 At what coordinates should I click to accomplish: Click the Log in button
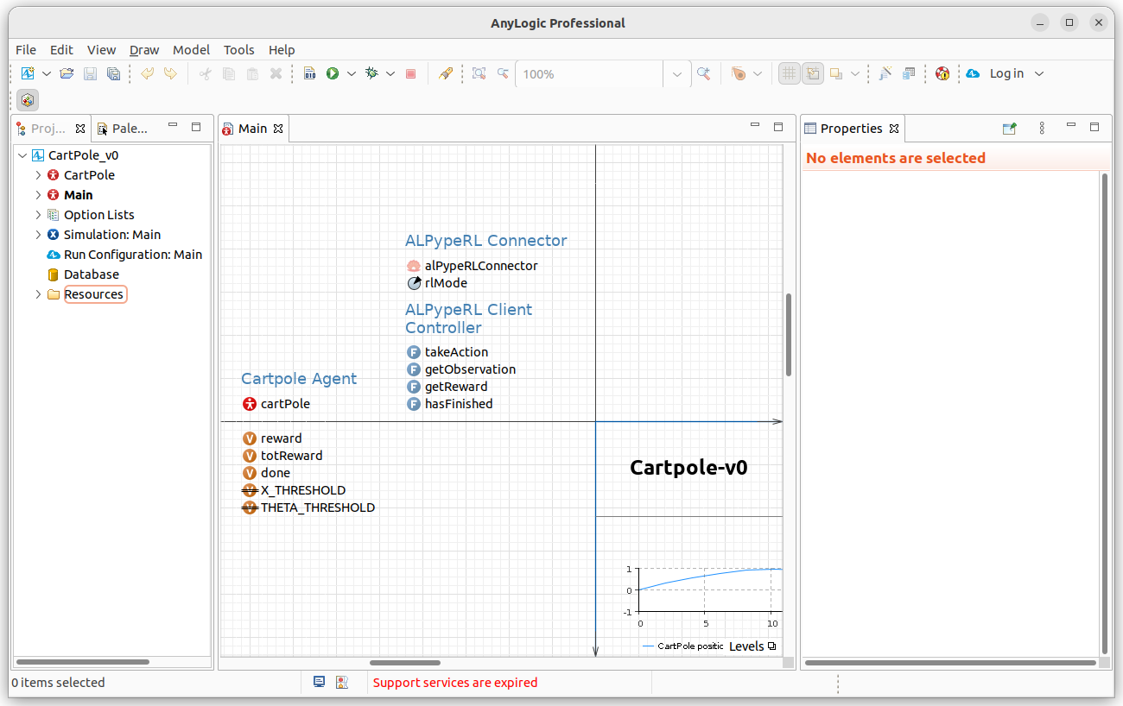[x=1006, y=74]
